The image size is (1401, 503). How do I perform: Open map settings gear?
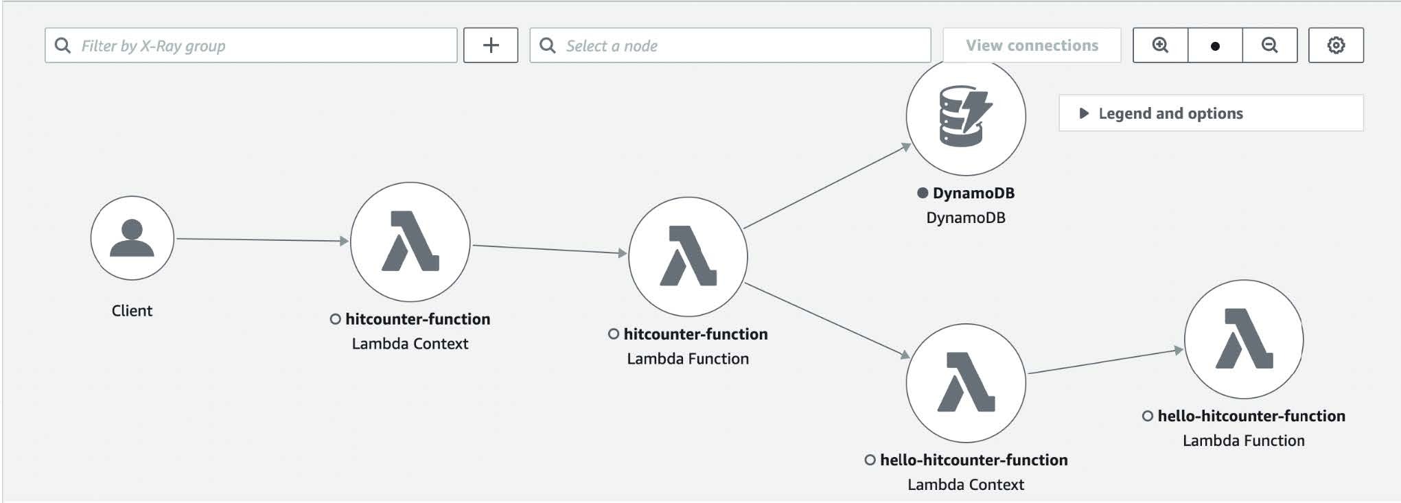click(1335, 45)
